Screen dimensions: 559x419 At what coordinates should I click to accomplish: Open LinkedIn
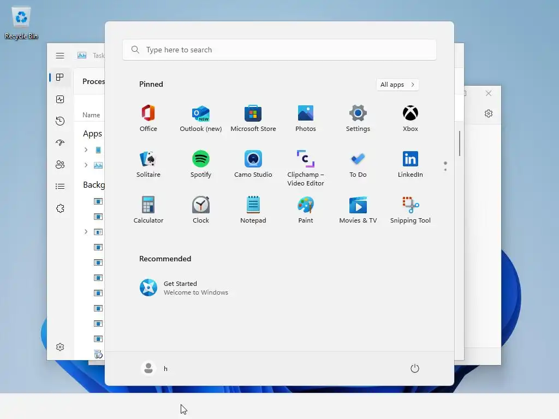coord(411,164)
